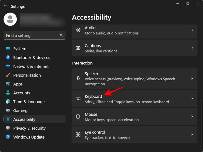Click the Apps icon in the sidebar
Viewport: 203px width, 152px height.
[8, 84]
